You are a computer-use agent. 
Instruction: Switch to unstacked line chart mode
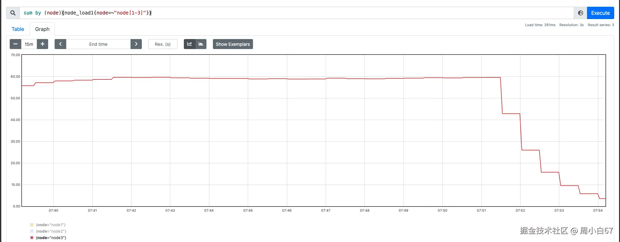pos(190,44)
